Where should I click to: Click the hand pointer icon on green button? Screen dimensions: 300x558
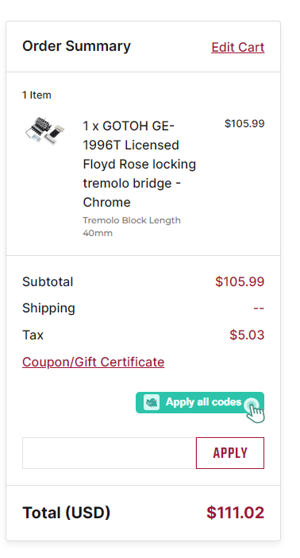coord(256,411)
